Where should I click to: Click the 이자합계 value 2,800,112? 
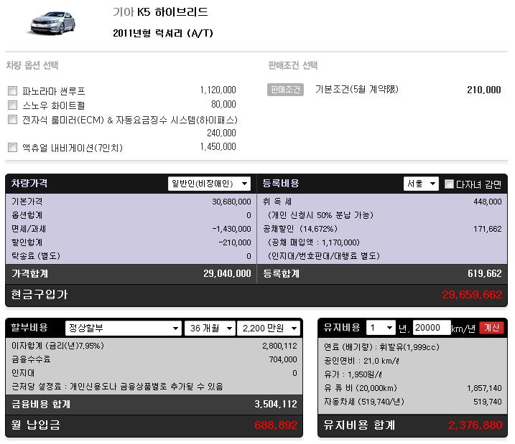coord(279,346)
